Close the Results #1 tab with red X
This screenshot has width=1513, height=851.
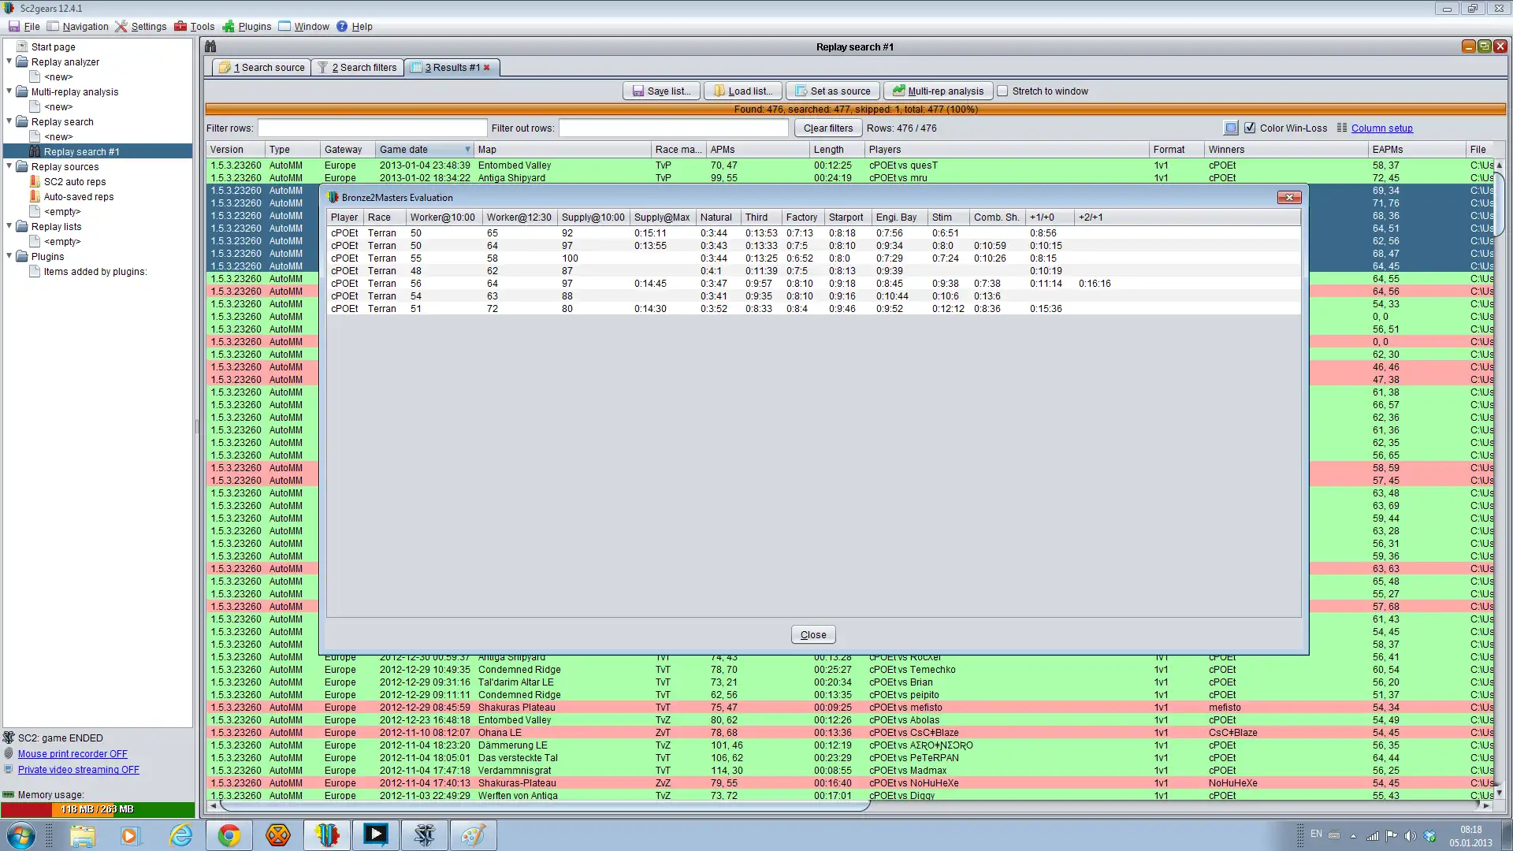pyautogui.click(x=487, y=68)
